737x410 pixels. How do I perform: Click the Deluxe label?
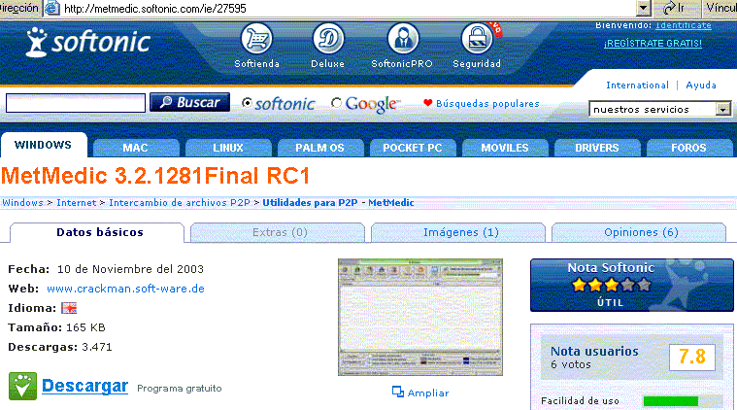pyautogui.click(x=327, y=63)
